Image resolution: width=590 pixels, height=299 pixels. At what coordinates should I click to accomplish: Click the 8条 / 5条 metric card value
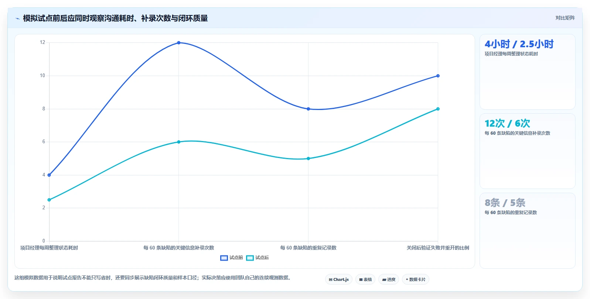(505, 203)
